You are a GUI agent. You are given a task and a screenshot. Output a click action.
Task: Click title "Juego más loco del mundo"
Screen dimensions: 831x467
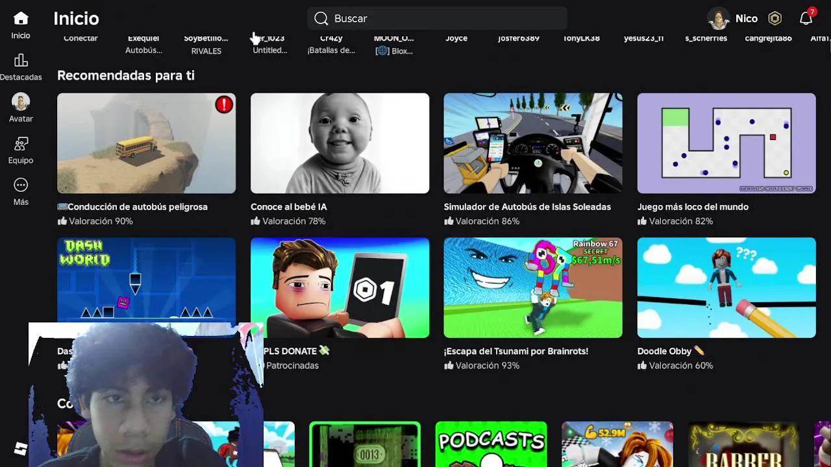(693, 207)
